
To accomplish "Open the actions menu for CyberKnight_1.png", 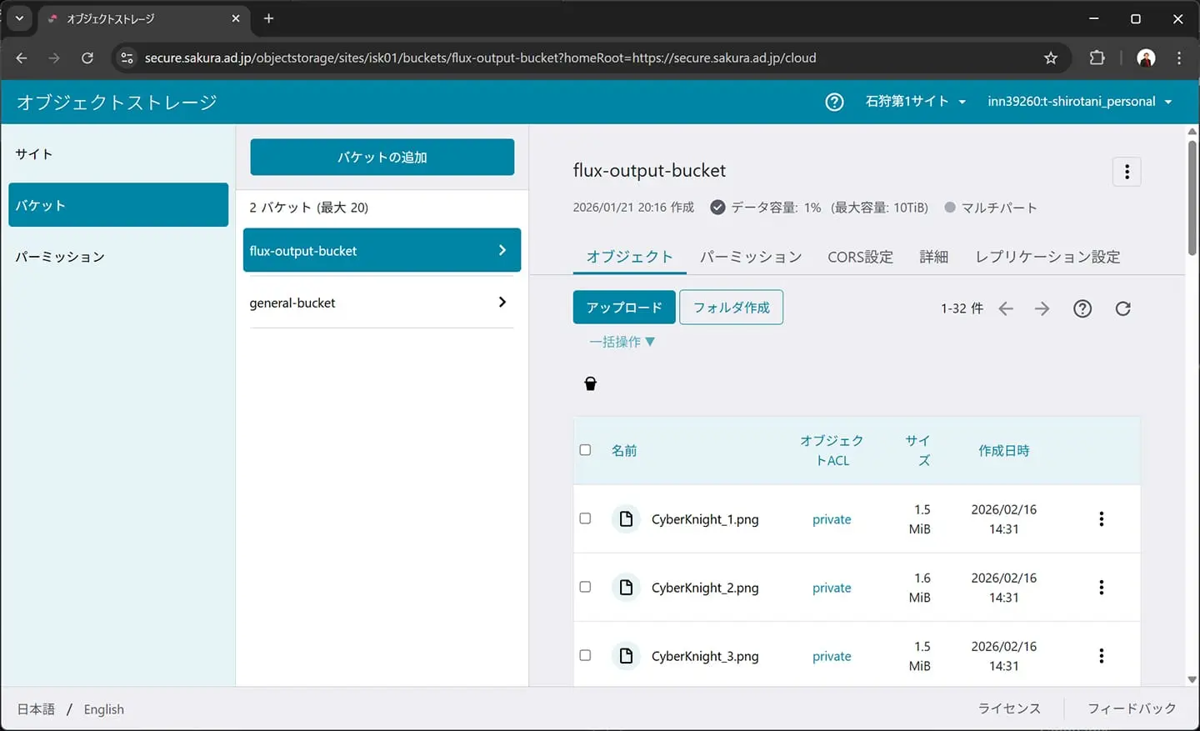I will click(1101, 519).
